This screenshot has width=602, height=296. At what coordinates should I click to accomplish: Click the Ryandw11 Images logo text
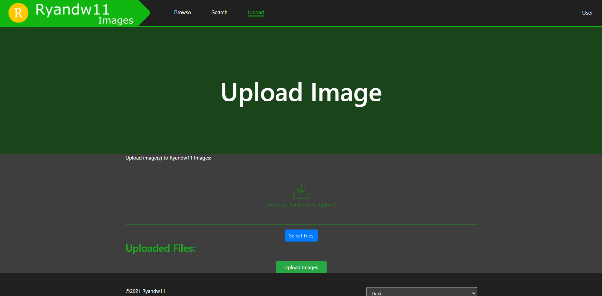click(85, 14)
